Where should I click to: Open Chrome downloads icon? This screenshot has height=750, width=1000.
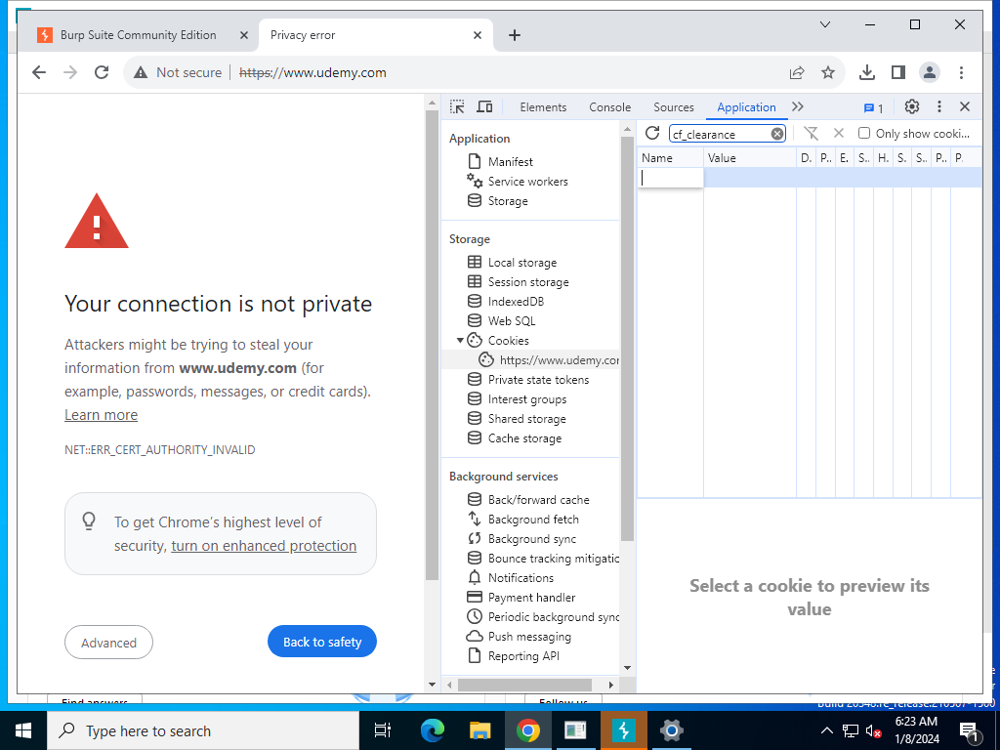click(867, 72)
